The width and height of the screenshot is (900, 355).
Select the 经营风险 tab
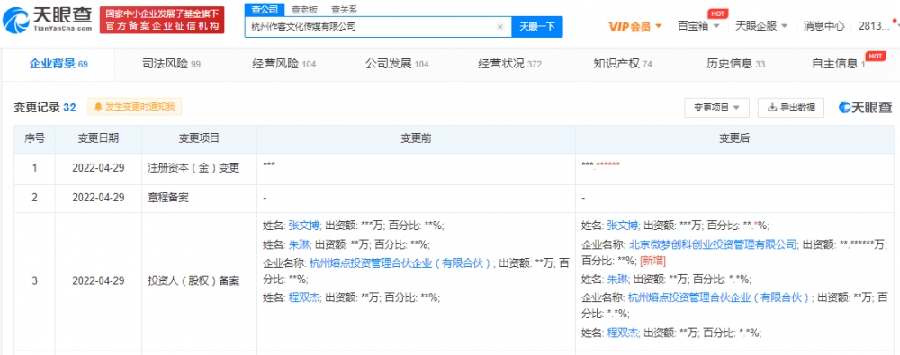click(x=284, y=64)
